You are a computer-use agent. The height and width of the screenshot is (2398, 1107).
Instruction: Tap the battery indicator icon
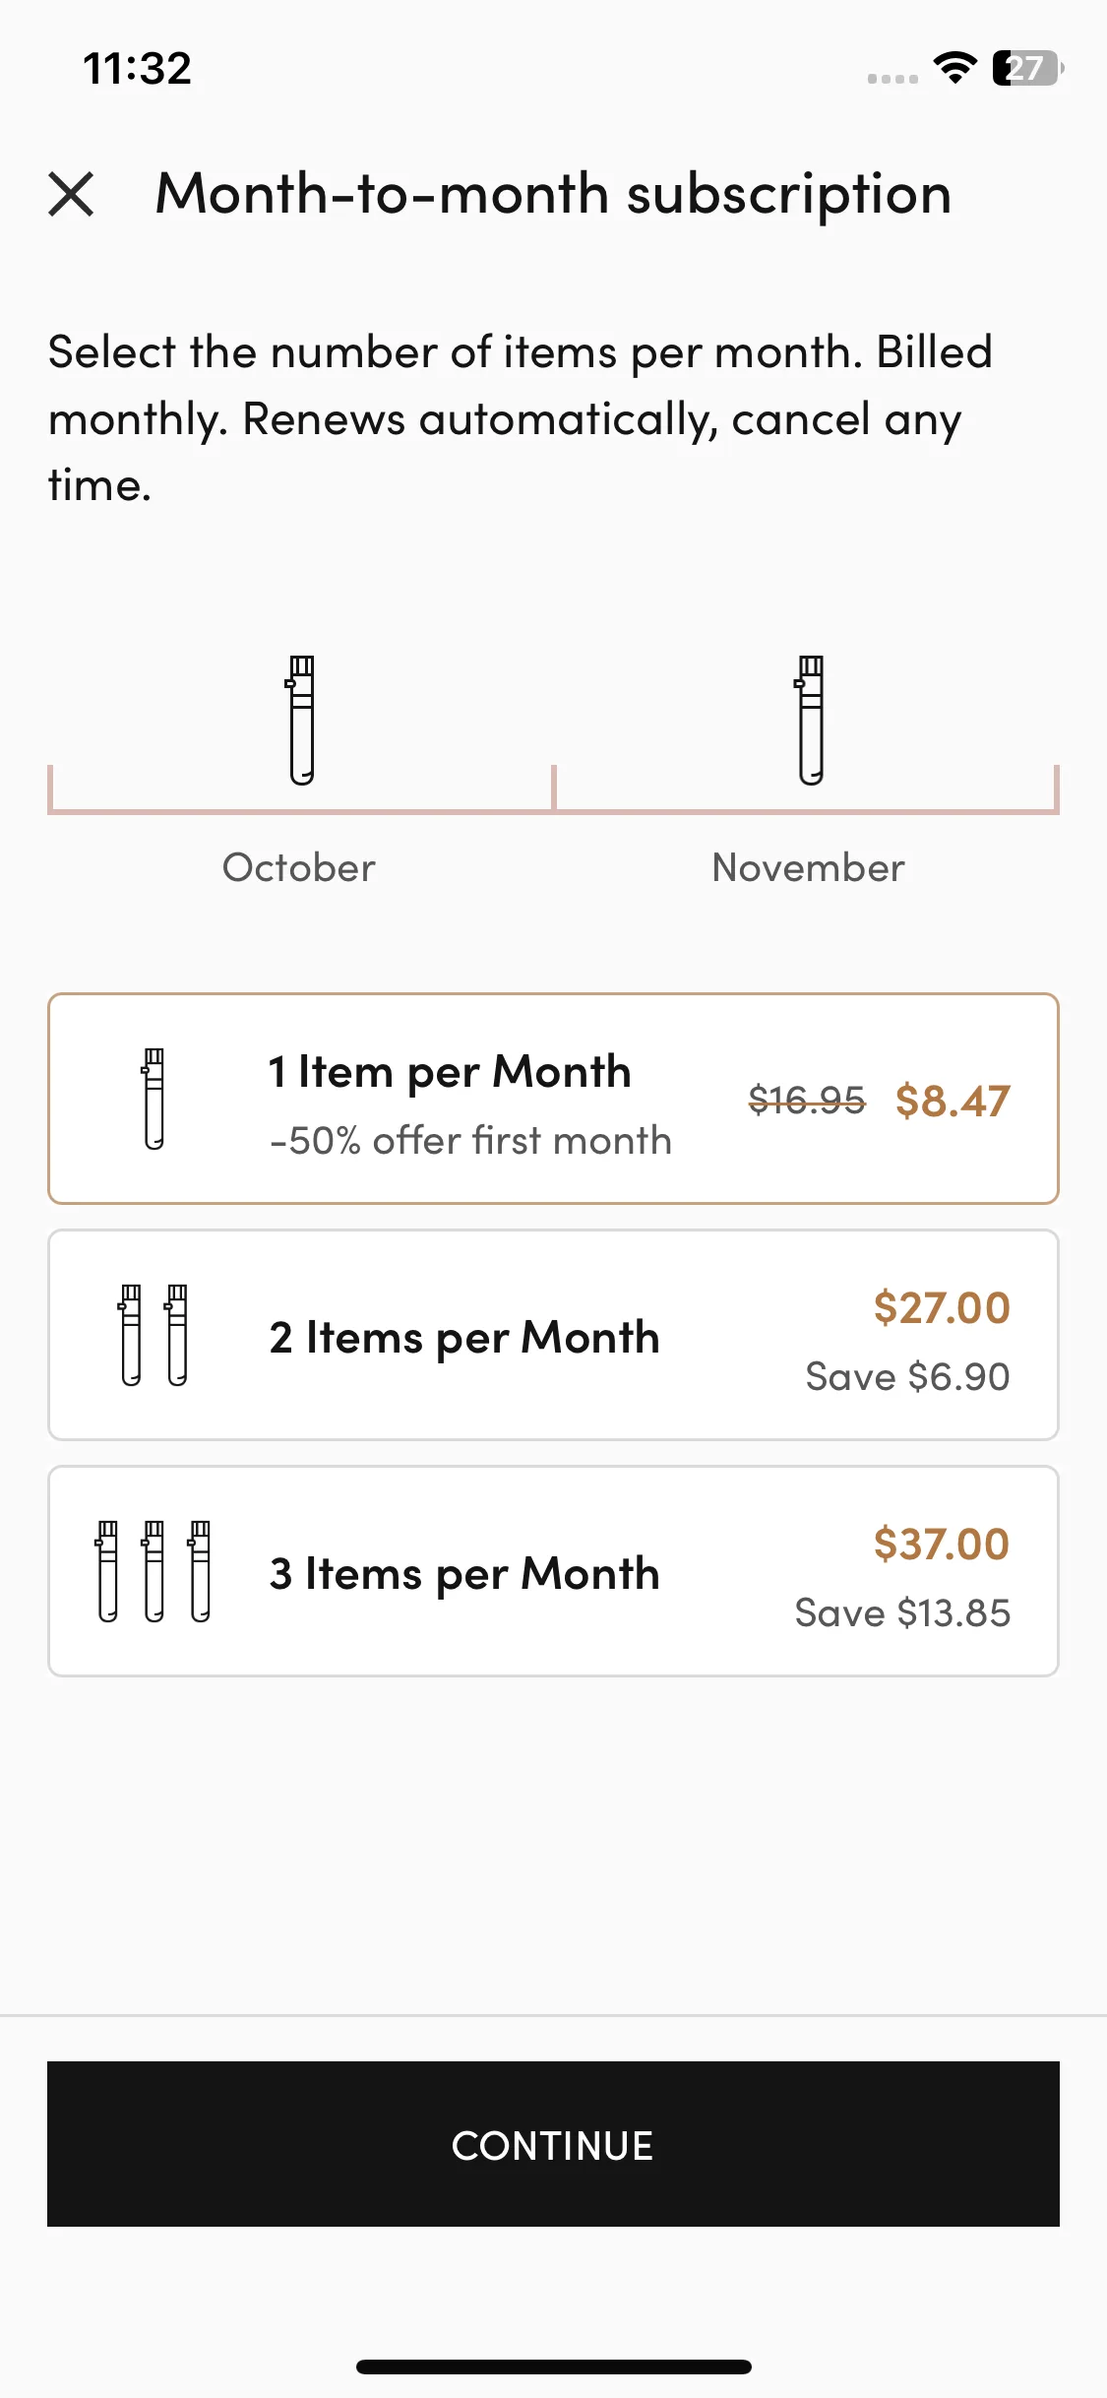(x=1028, y=68)
